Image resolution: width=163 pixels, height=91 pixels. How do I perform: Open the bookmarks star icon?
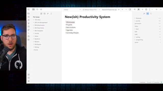pos(41,9)
